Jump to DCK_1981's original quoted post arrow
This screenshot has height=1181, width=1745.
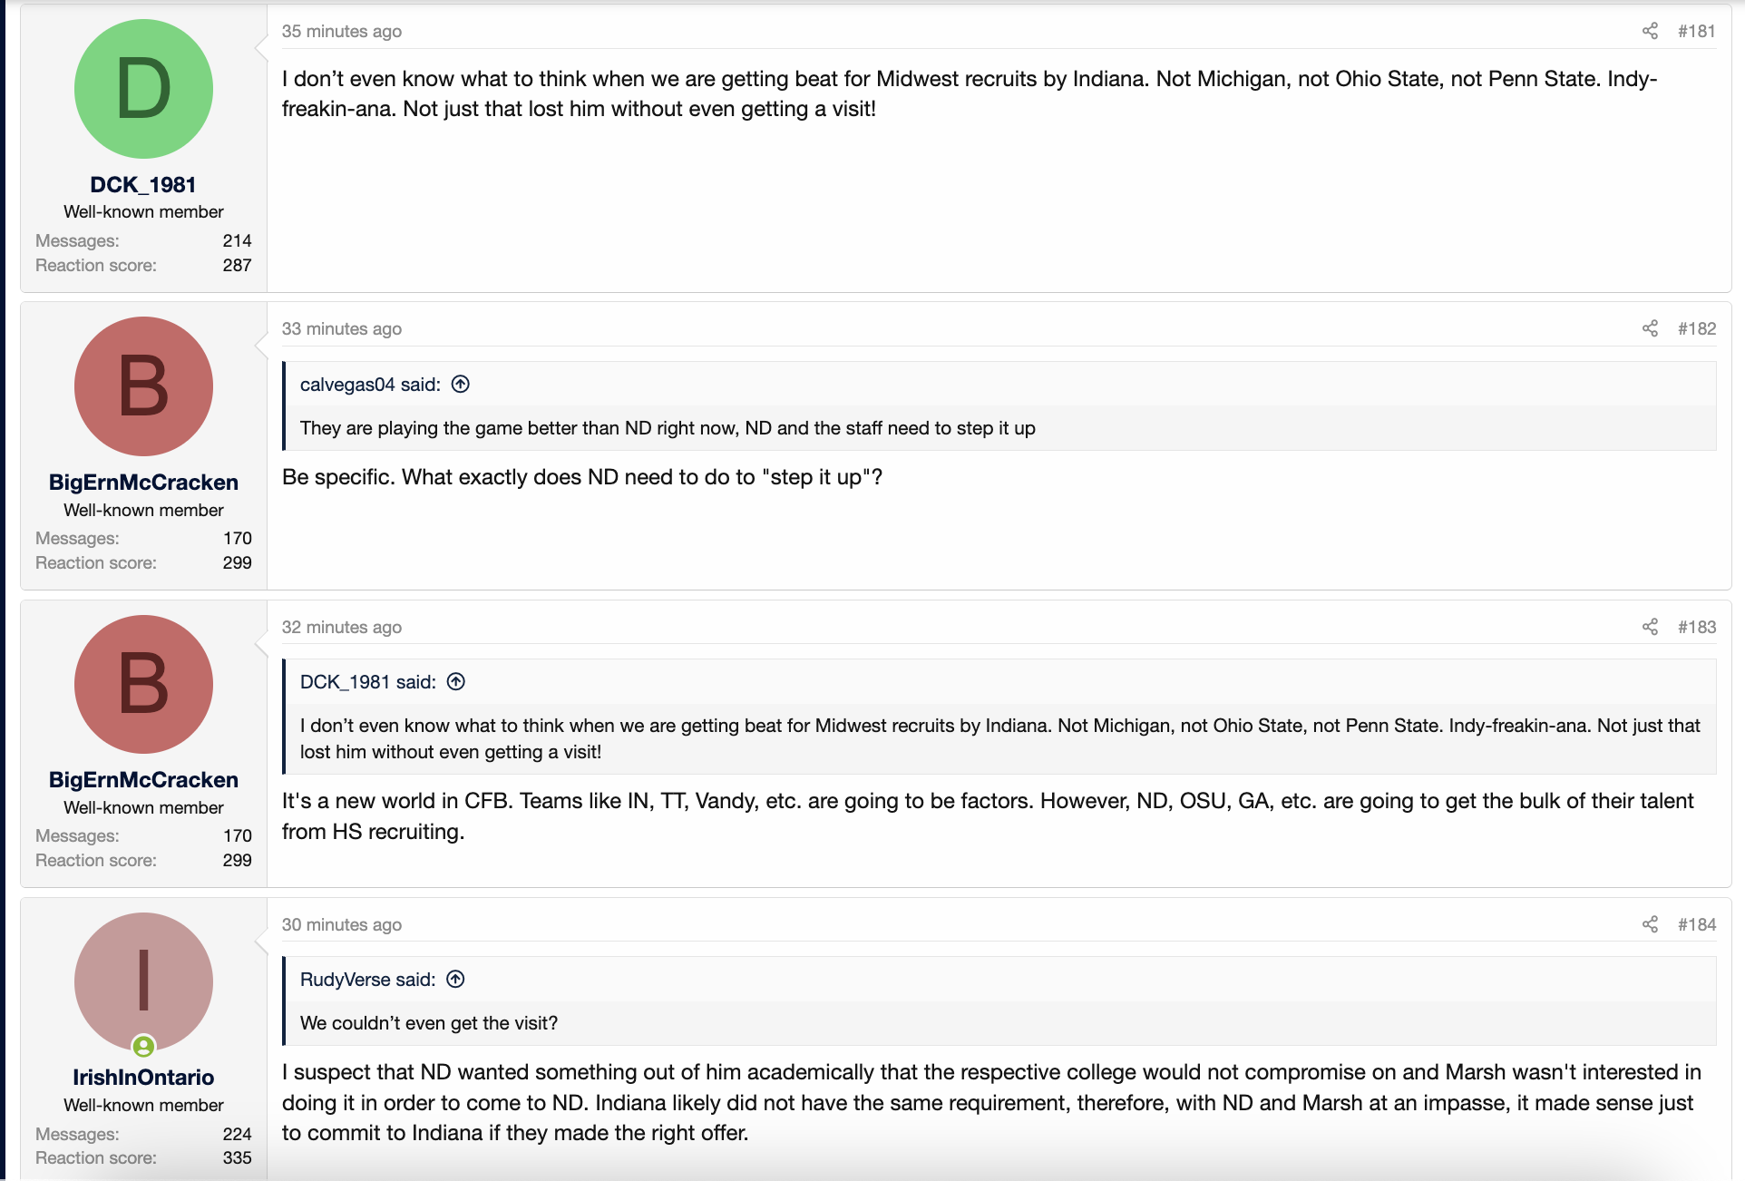(456, 682)
